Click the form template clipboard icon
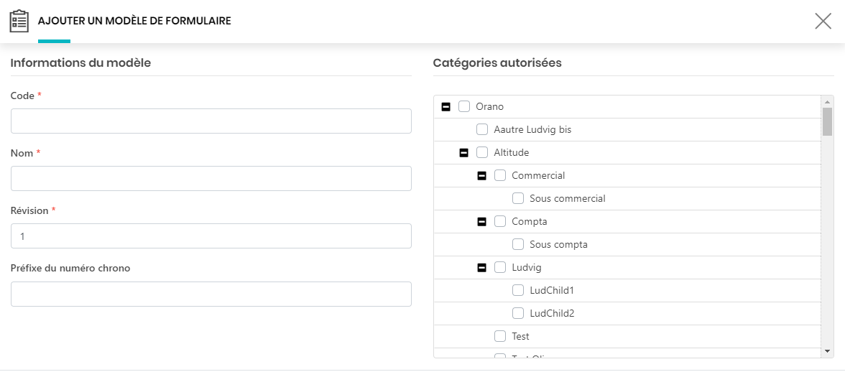 (x=19, y=21)
